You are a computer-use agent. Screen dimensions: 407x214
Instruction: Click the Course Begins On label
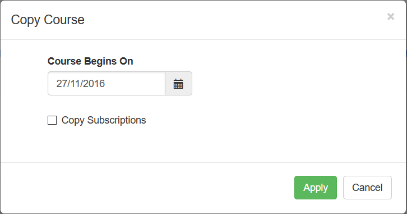click(90, 61)
